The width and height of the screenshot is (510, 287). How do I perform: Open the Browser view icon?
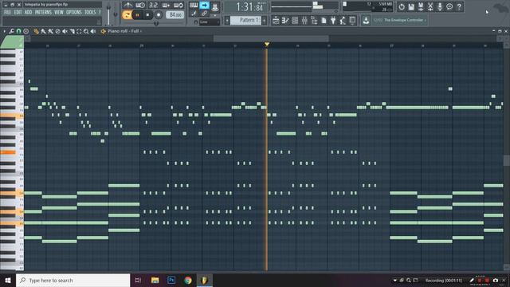click(314, 21)
